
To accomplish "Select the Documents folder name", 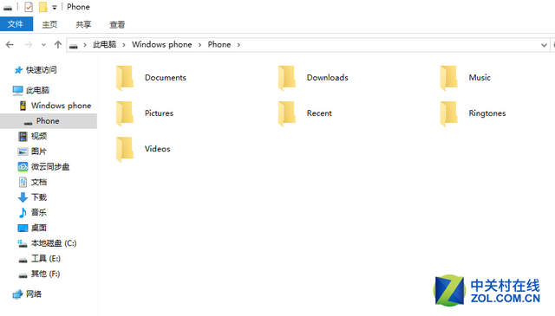I will coord(166,77).
